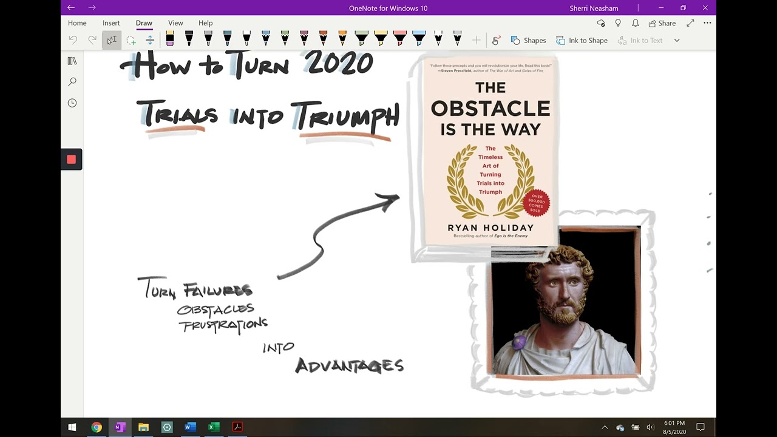777x437 pixels.
Task: Toggle Ink to Shape conversion
Action: (582, 40)
